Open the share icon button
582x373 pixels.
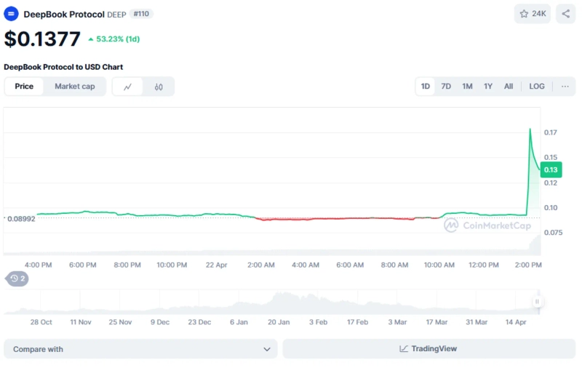(x=566, y=13)
